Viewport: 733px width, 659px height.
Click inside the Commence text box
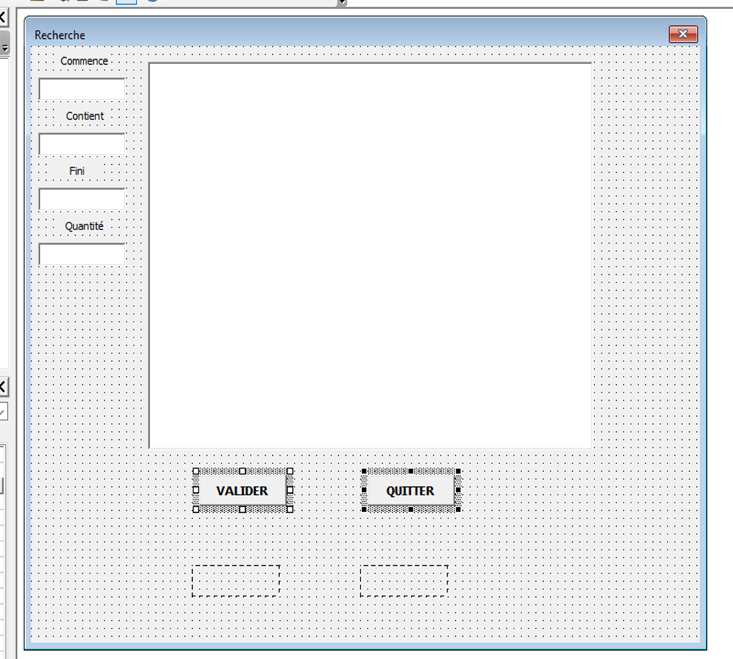click(x=81, y=90)
